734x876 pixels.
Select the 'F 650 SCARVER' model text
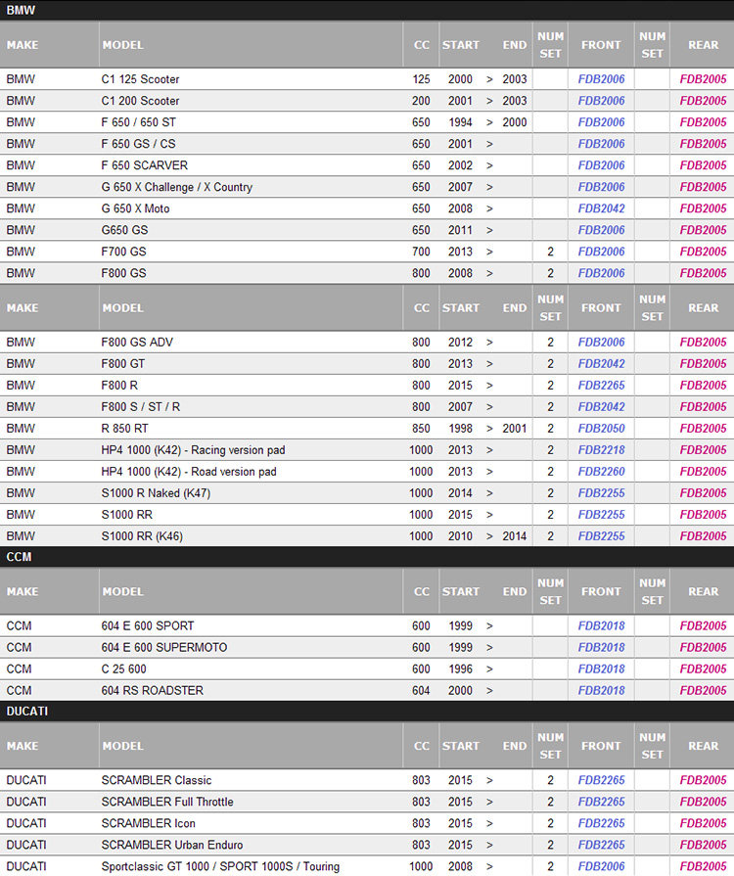144,165
